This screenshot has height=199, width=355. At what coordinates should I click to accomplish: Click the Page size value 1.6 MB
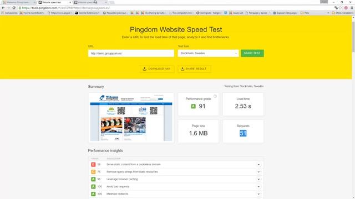[x=199, y=133]
